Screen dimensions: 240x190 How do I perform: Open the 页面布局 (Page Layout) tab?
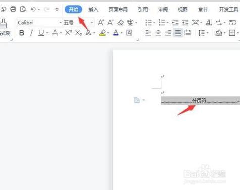tap(118, 10)
